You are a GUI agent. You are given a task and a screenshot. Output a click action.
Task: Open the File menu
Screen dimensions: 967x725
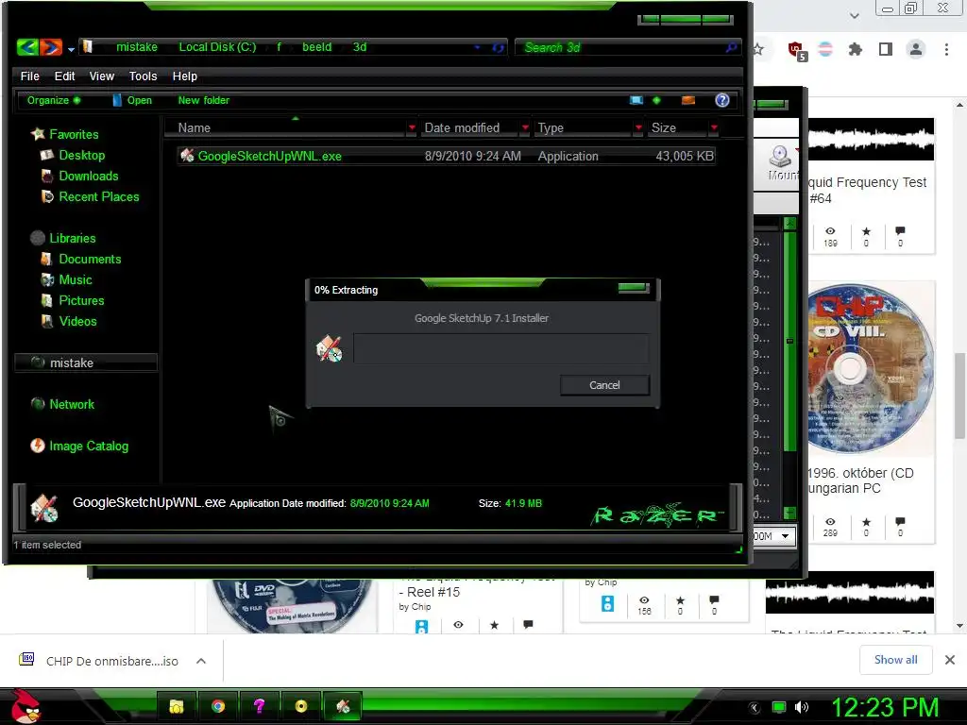click(x=29, y=76)
